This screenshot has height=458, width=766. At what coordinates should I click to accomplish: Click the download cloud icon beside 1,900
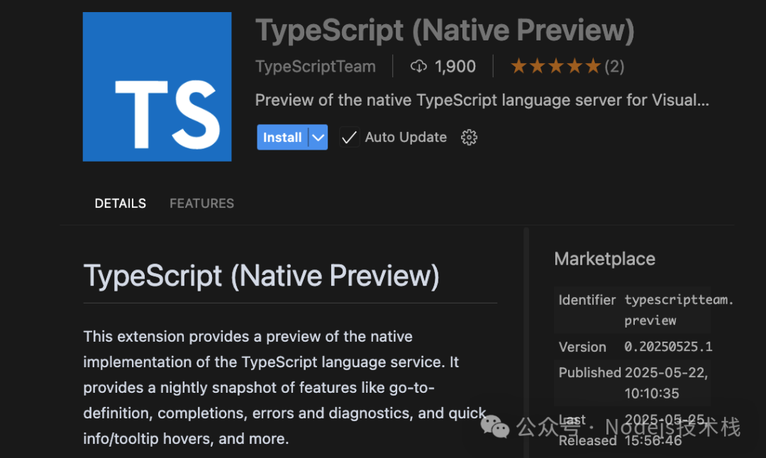(418, 66)
